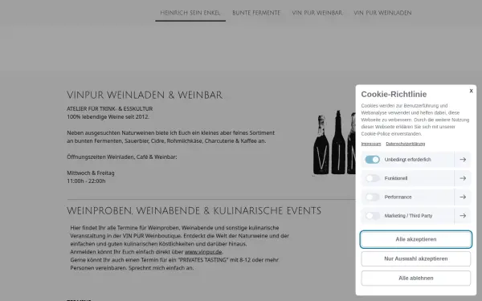Open the Vin Pur Weinladen menu item

(x=382, y=13)
